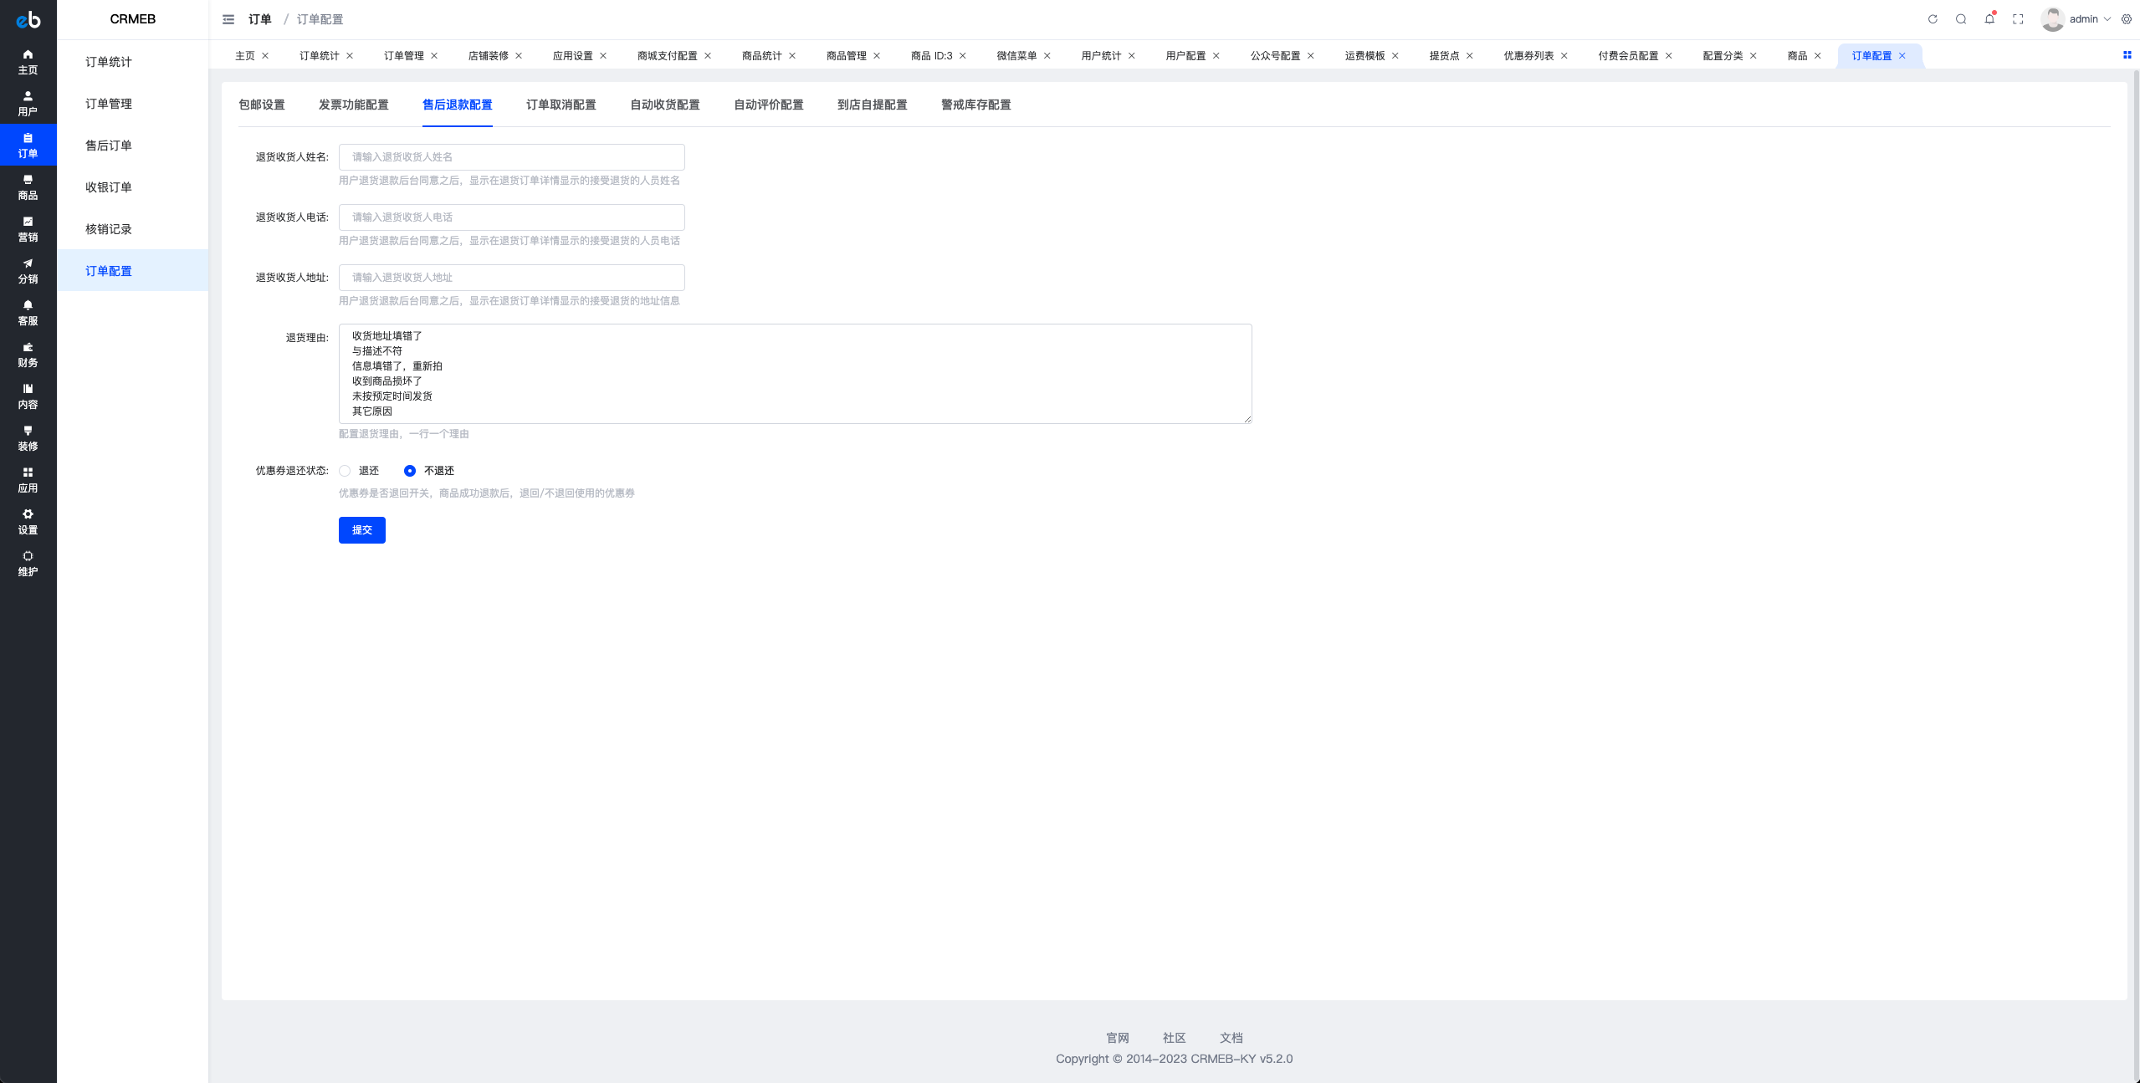
Task: Select the 不退还 radio option
Action: (x=410, y=471)
